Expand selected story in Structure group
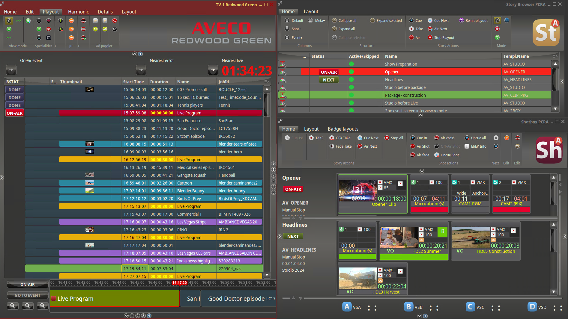The height and width of the screenshot is (319, 568). tap(372, 20)
